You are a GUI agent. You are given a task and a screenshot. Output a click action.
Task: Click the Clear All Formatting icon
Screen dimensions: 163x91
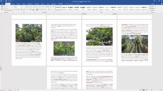(x=34, y=7)
